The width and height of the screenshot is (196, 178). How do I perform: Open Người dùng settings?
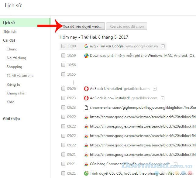[16, 58]
